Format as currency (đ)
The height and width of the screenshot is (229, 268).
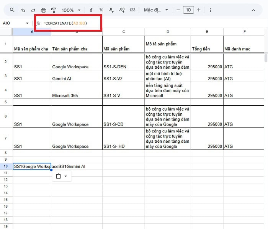click(x=91, y=10)
